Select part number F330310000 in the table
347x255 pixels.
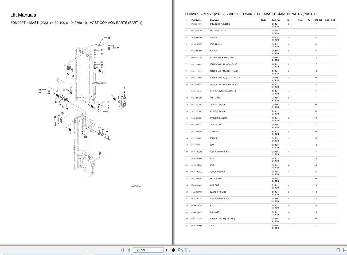pos(196,24)
